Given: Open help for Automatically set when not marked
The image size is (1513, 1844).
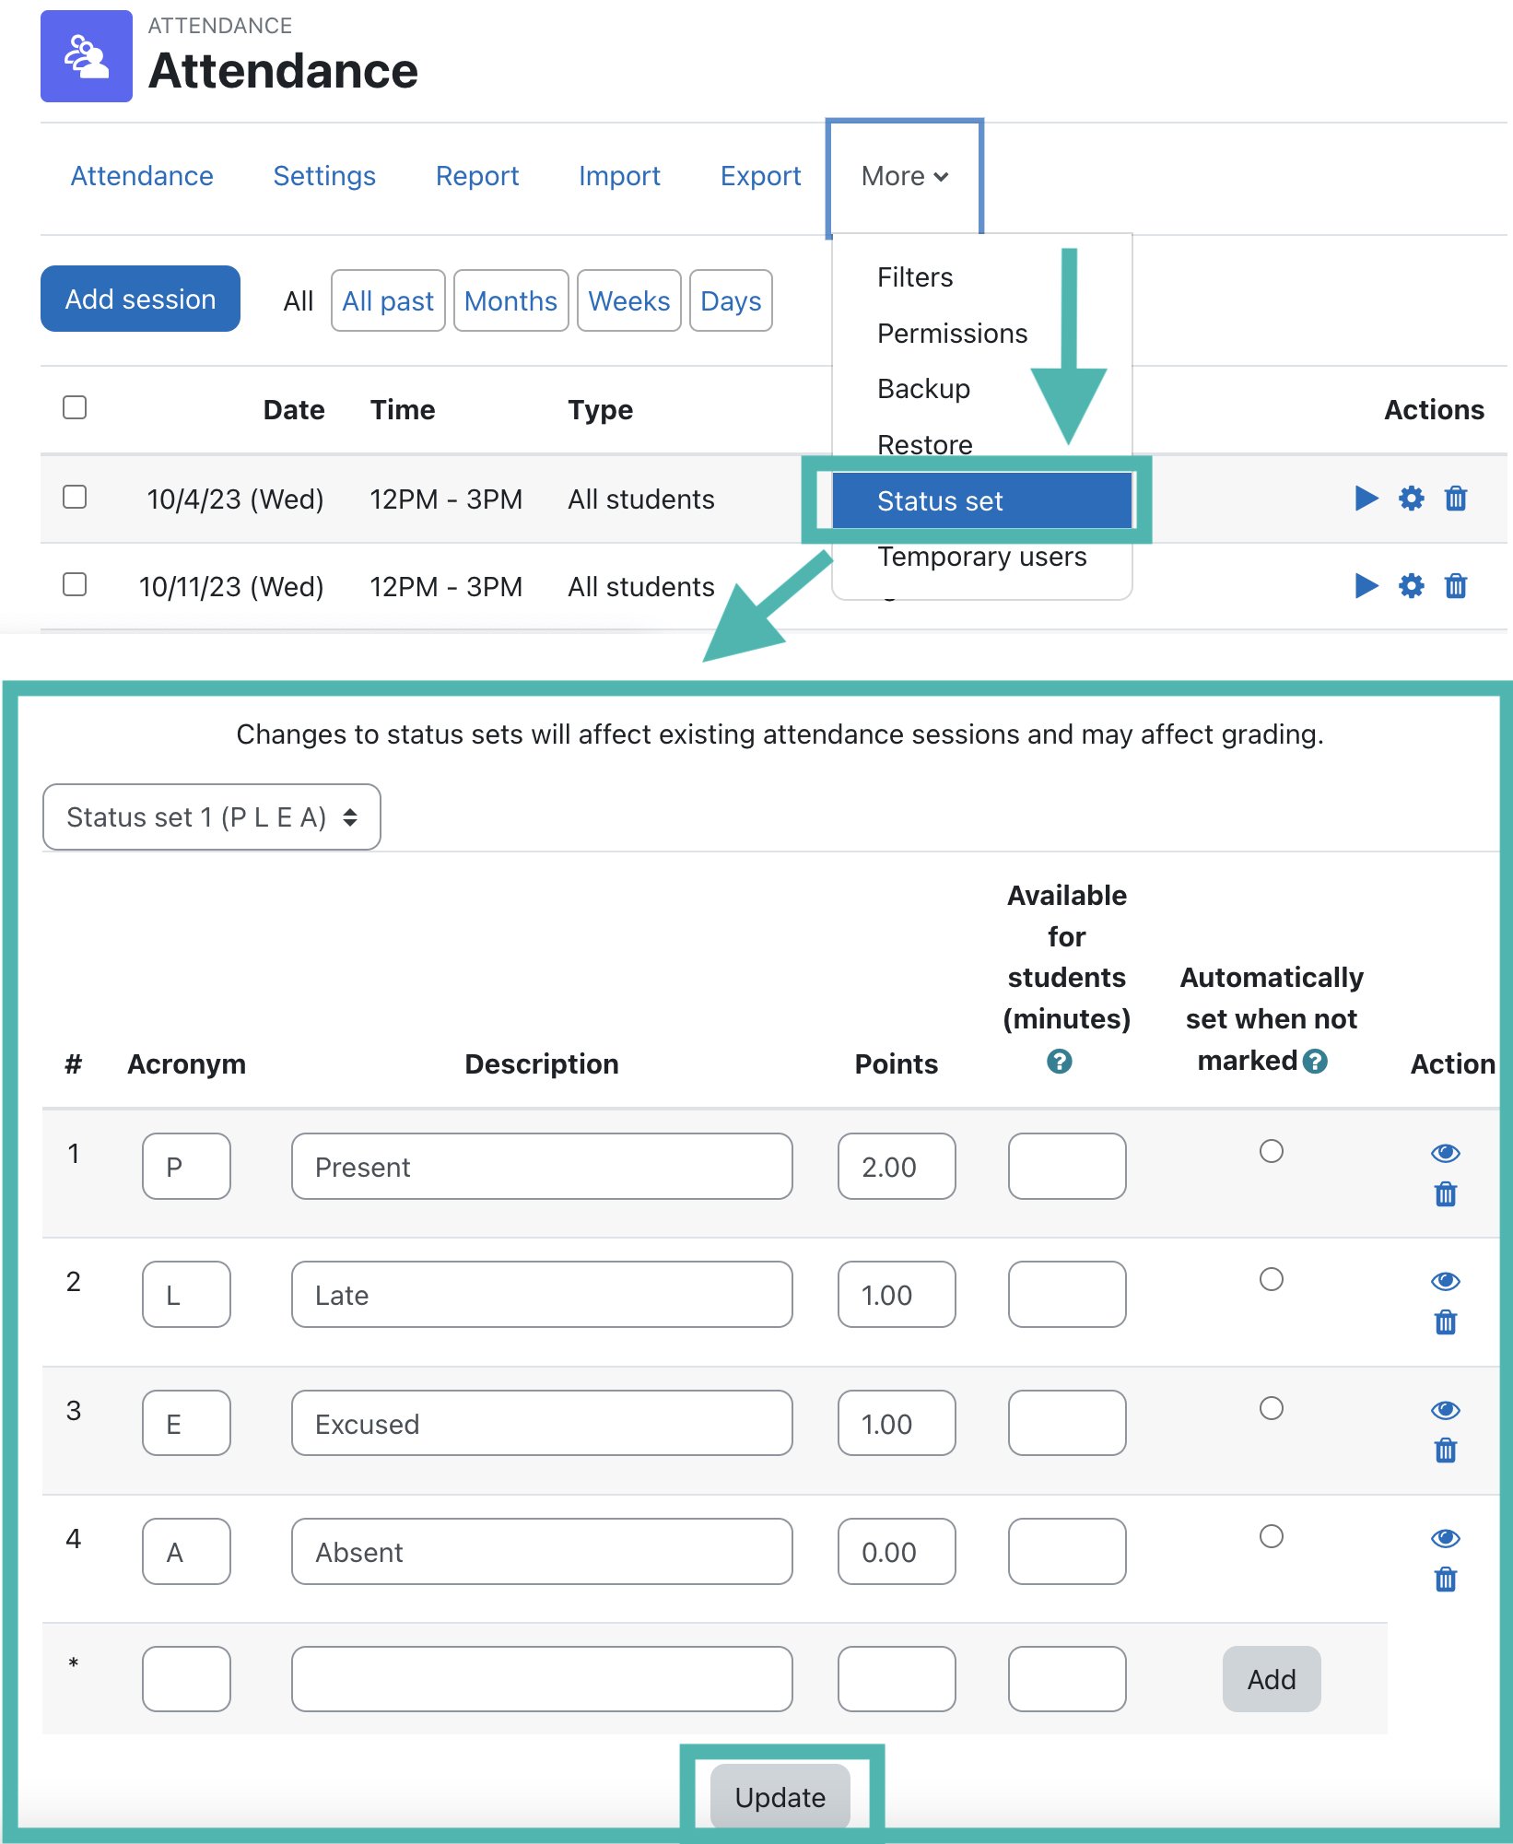Looking at the screenshot, I should coord(1315,1062).
